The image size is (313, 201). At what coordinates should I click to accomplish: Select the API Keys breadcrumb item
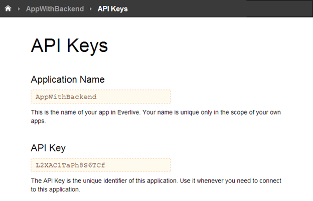pyautogui.click(x=112, y=9)
